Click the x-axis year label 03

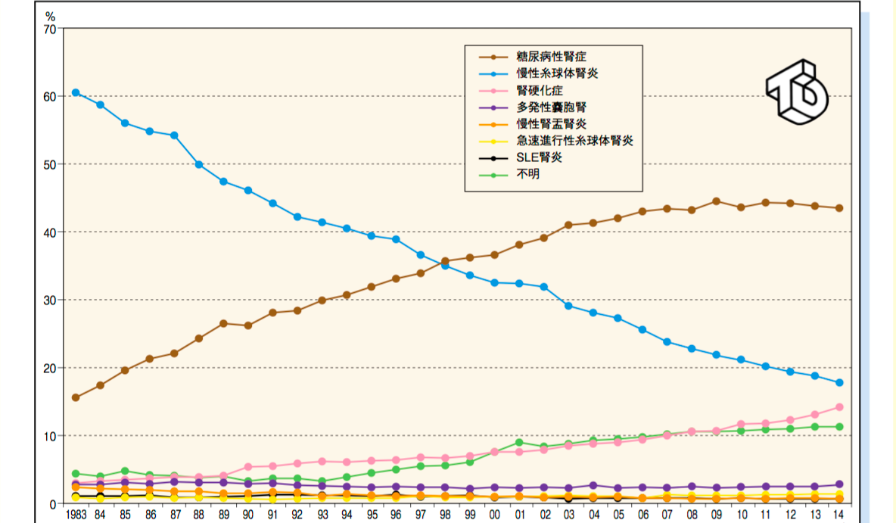[x=568, y=515]
